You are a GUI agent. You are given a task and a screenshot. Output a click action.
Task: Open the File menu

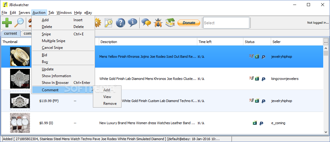(x=4, y=13)
